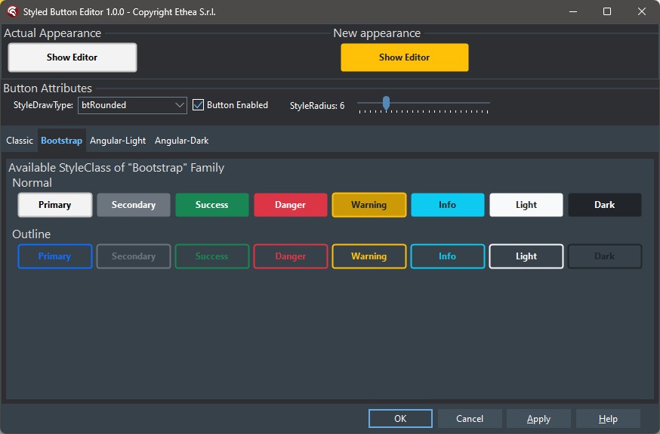Select the red Normal Danger style
Viewport: 660px width, 434px height.
(291, 205)
